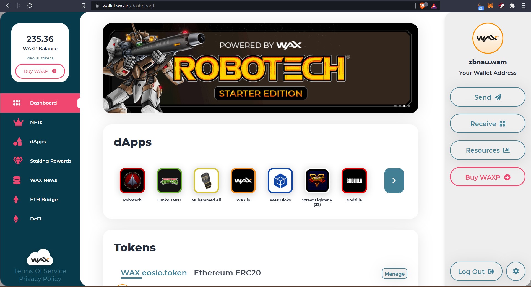
Task: Switch to WAX eosio.token tab
Action: click(x=154, y=273)
